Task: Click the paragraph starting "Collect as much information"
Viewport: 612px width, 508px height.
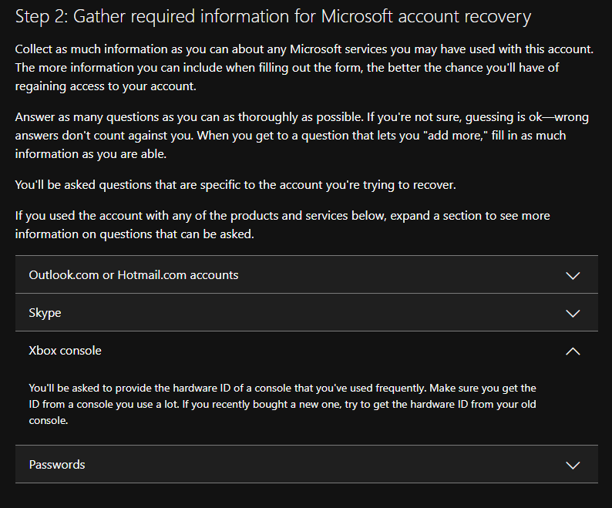Action: click(304, 68)
